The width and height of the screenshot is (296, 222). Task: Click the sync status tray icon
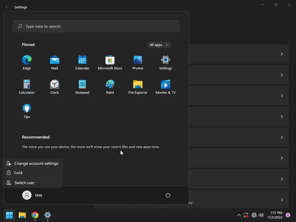246,215
